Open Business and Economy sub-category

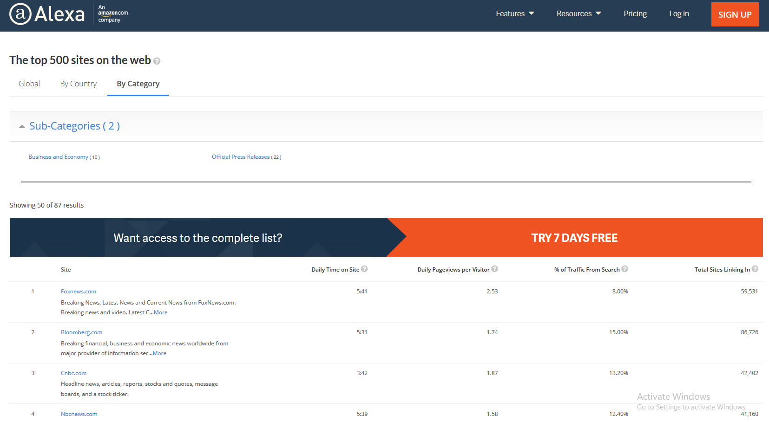coord(58,157)
